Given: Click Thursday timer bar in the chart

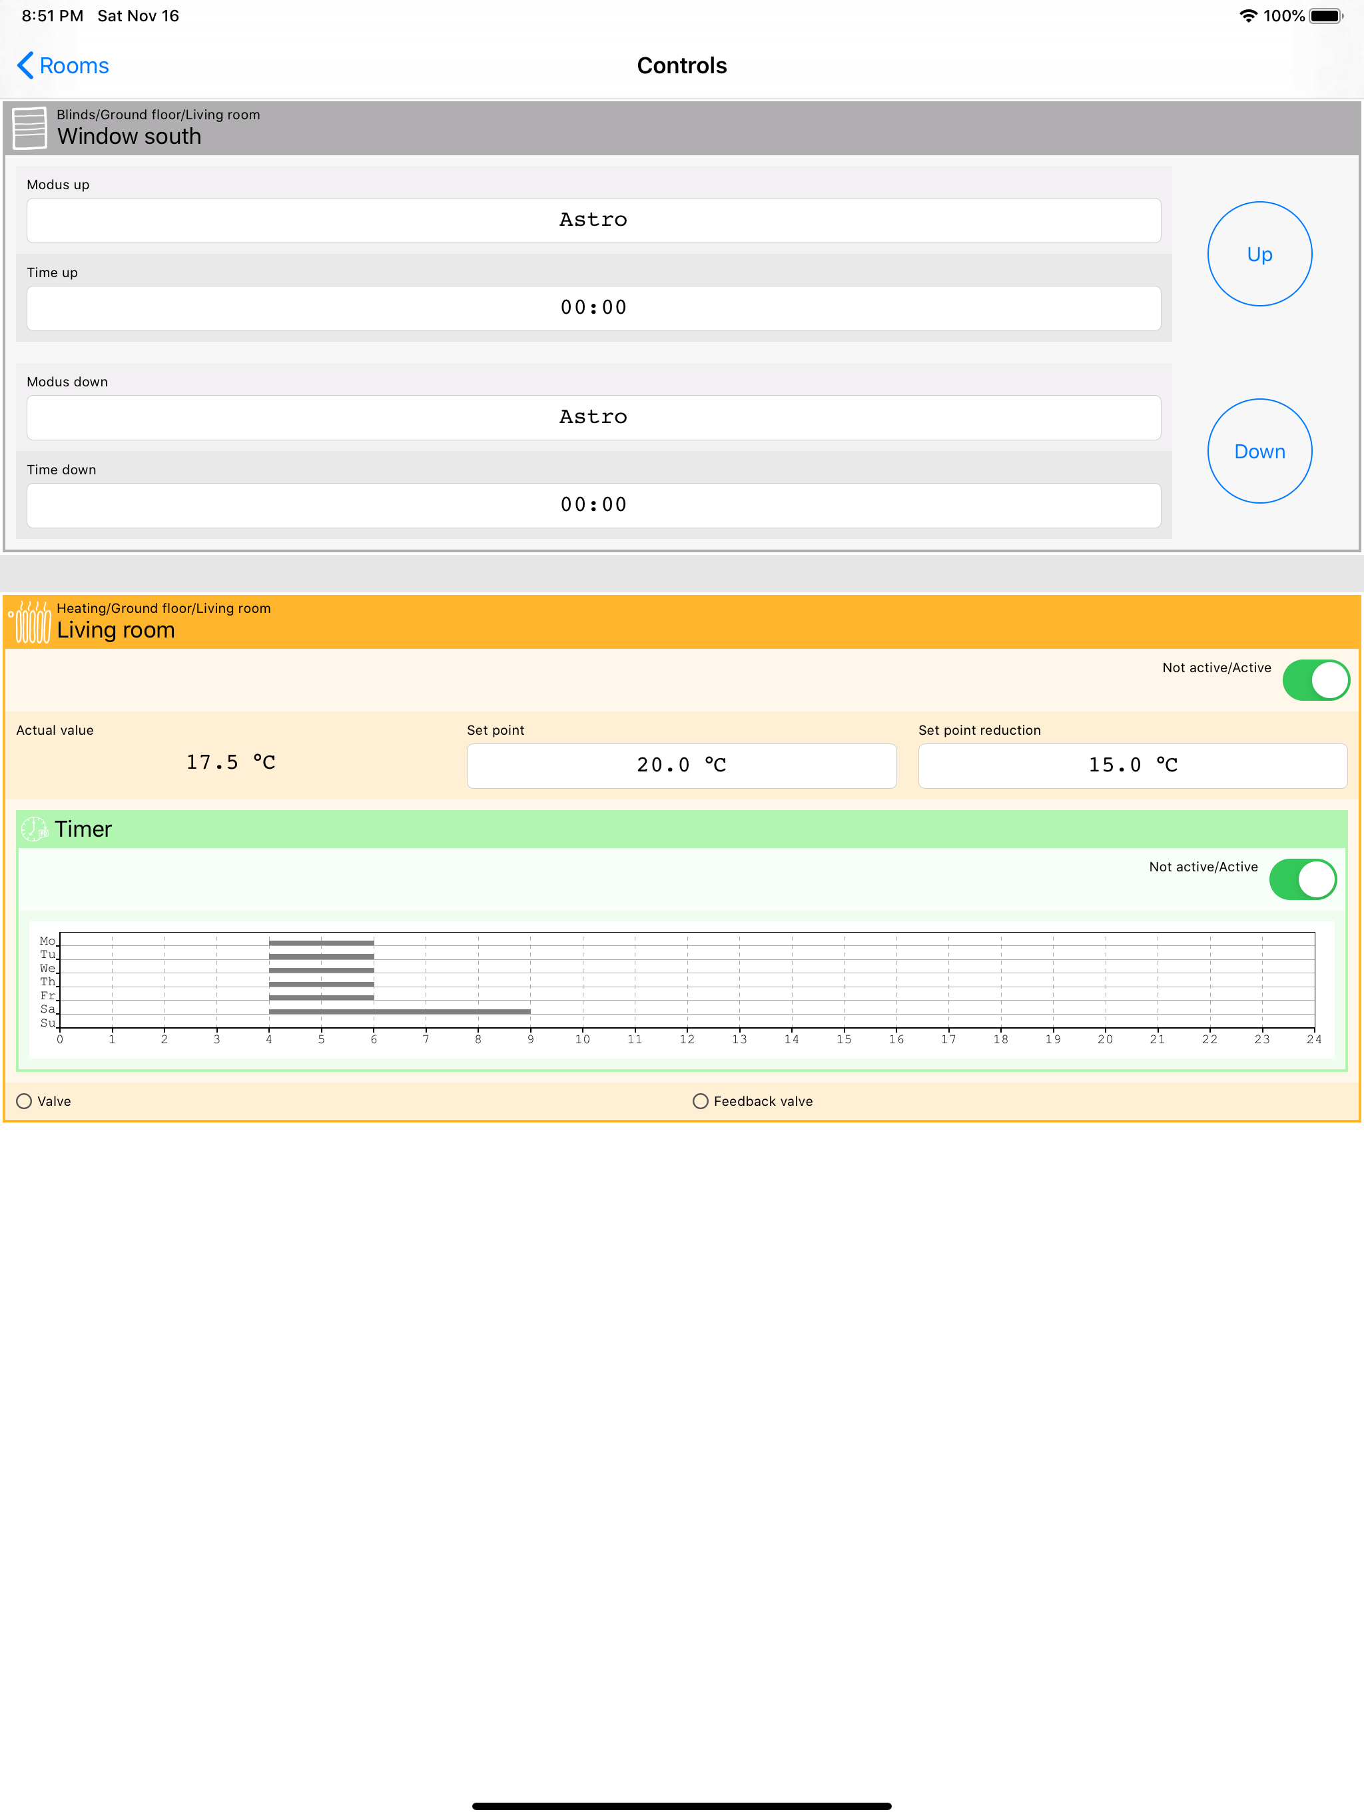Looking at the screenshot, I should (322, 983).
